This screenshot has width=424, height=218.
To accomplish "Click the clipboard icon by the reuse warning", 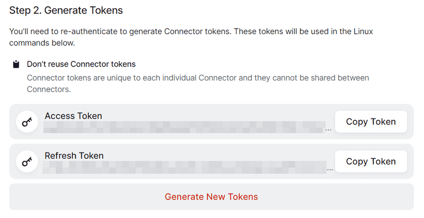I will point(16,64).
